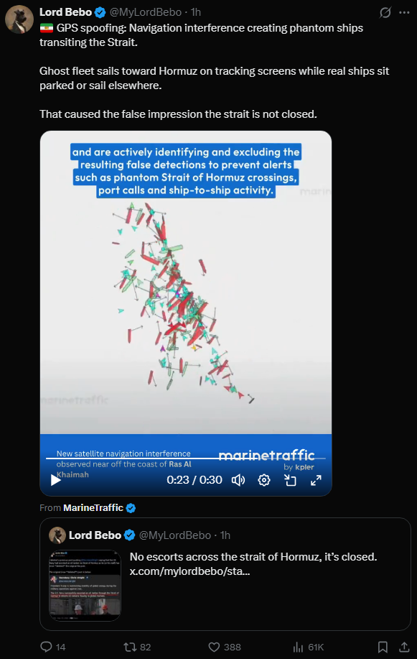Expand the video to fullscreen
Viewport: 417px width, 659px height.
click(x=316, y=480)
